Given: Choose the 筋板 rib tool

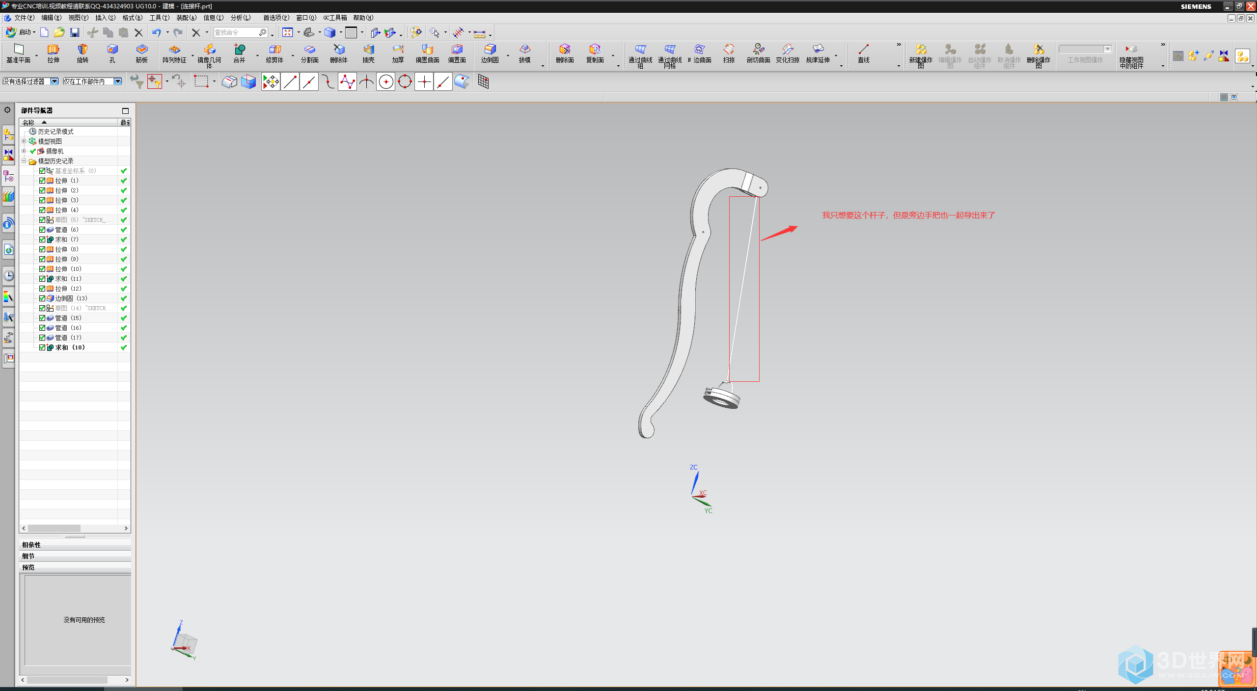Looking at the screenshot, I should point(141,53).
